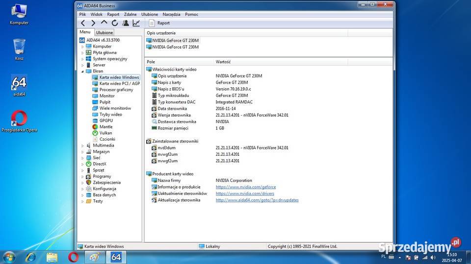This screenshot has height=264, width=471.
Task: Refresh the page with Refresh icon
Action: pyautogui.click(x=115, y=23)
